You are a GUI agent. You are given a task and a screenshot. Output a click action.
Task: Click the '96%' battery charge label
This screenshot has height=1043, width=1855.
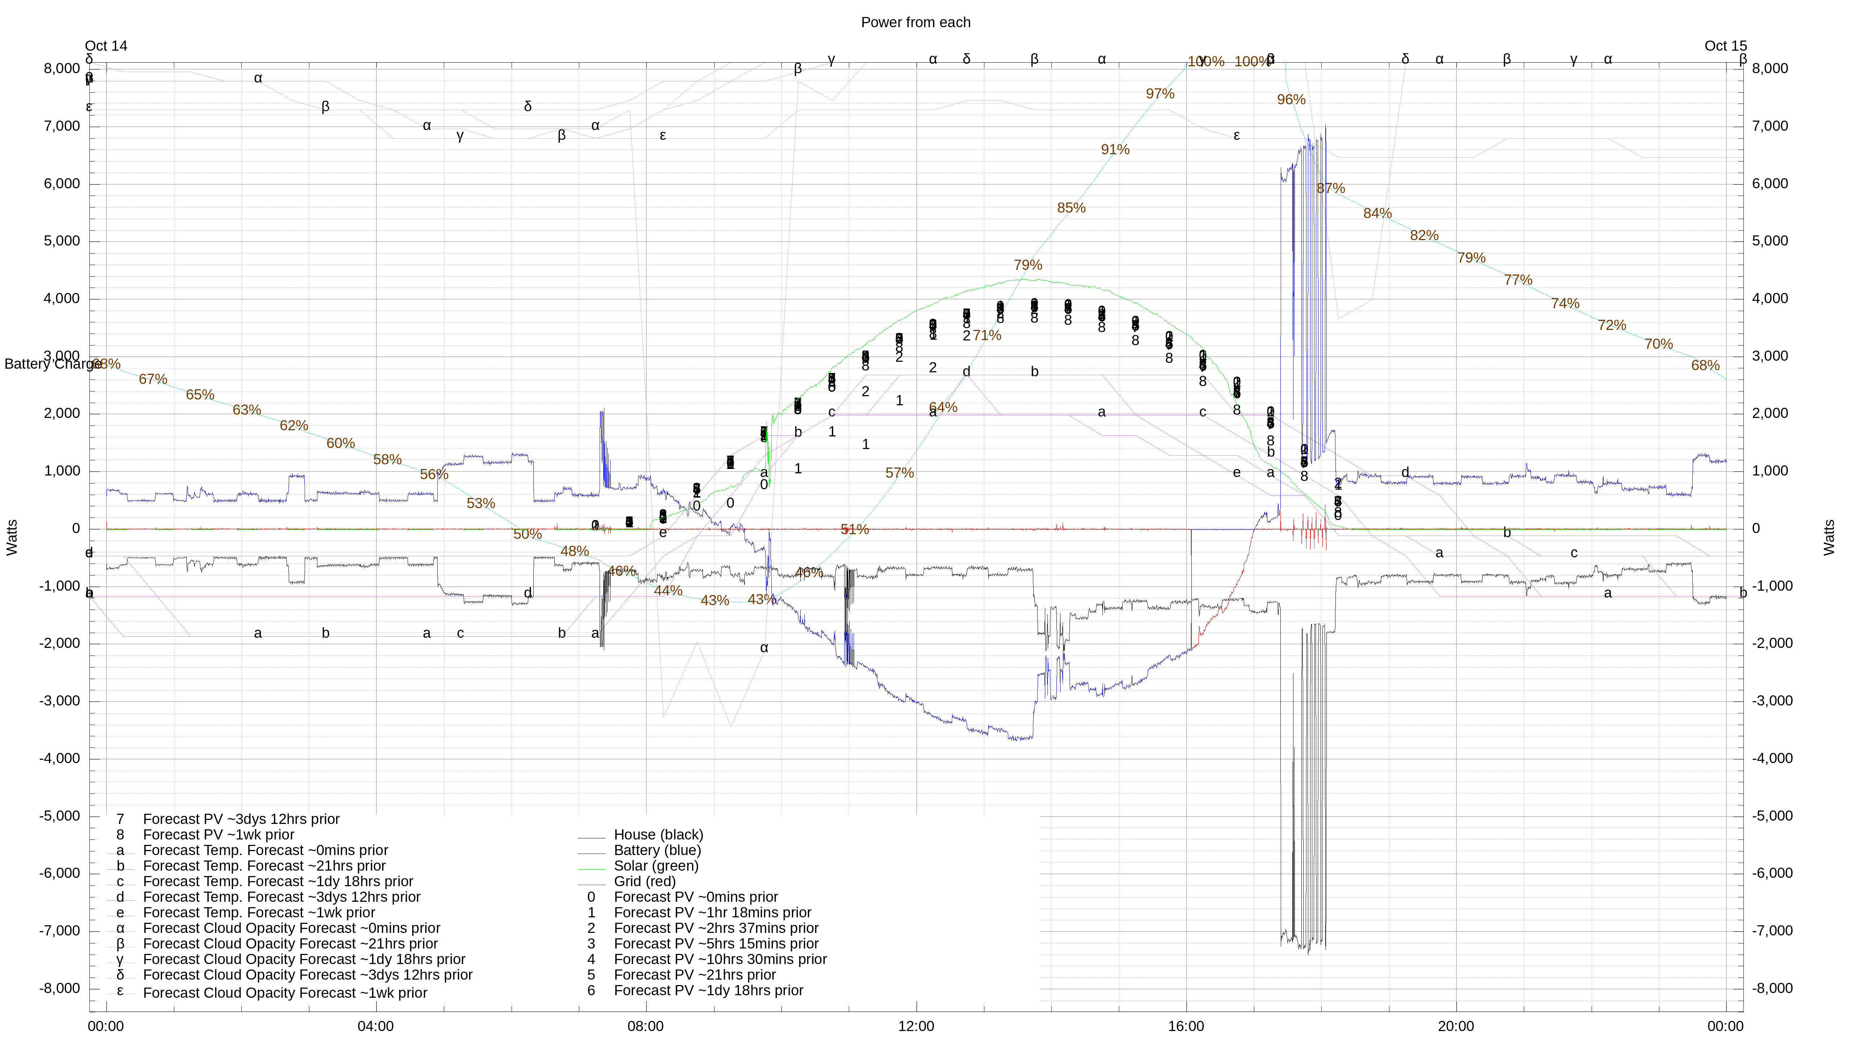coord(1291,100)
